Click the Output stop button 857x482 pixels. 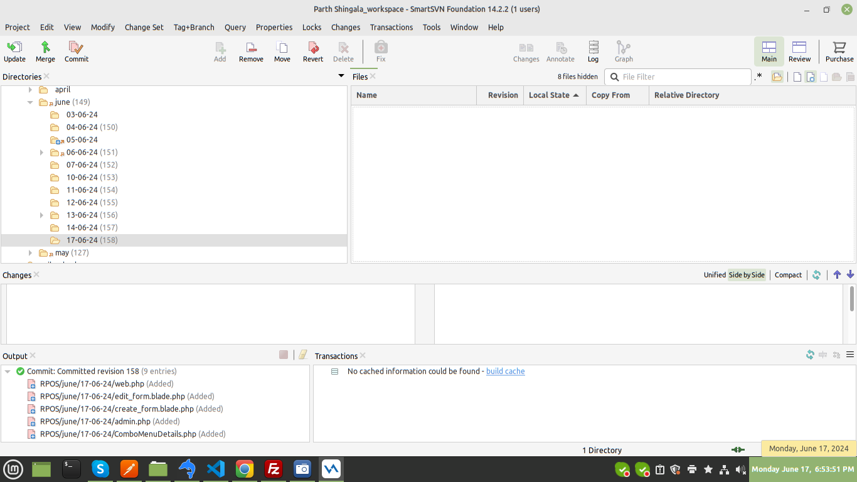pos(284,355)
